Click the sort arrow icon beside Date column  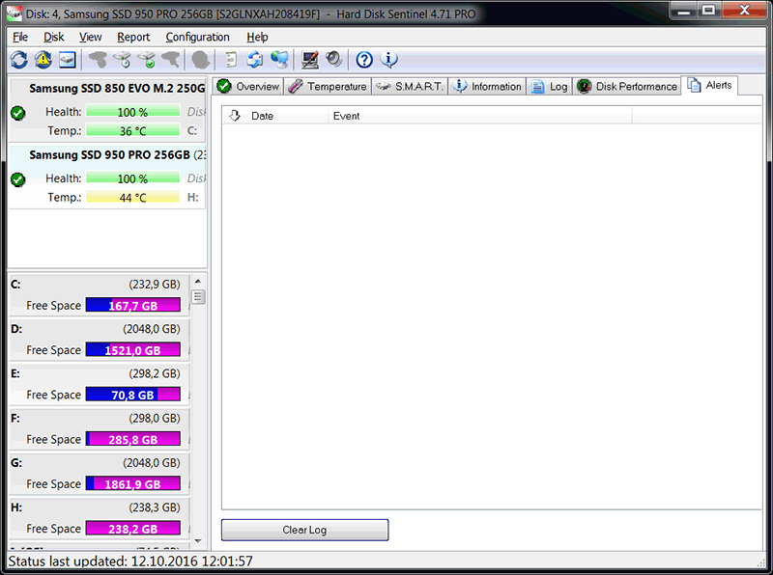click(235, 116)
